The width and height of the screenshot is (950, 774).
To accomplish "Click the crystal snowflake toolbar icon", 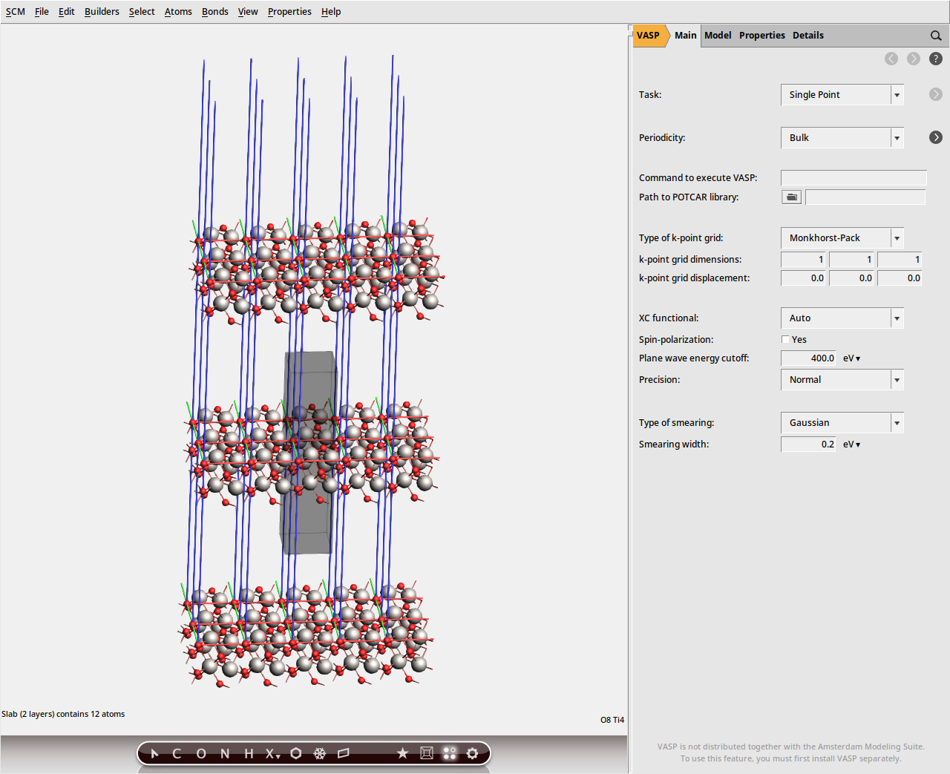I will (x=319, y=753).
